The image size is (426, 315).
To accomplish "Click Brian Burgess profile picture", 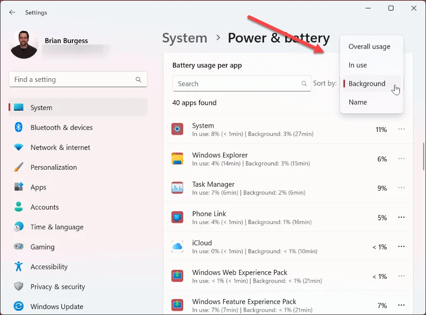I will click(x=24, y=45).
